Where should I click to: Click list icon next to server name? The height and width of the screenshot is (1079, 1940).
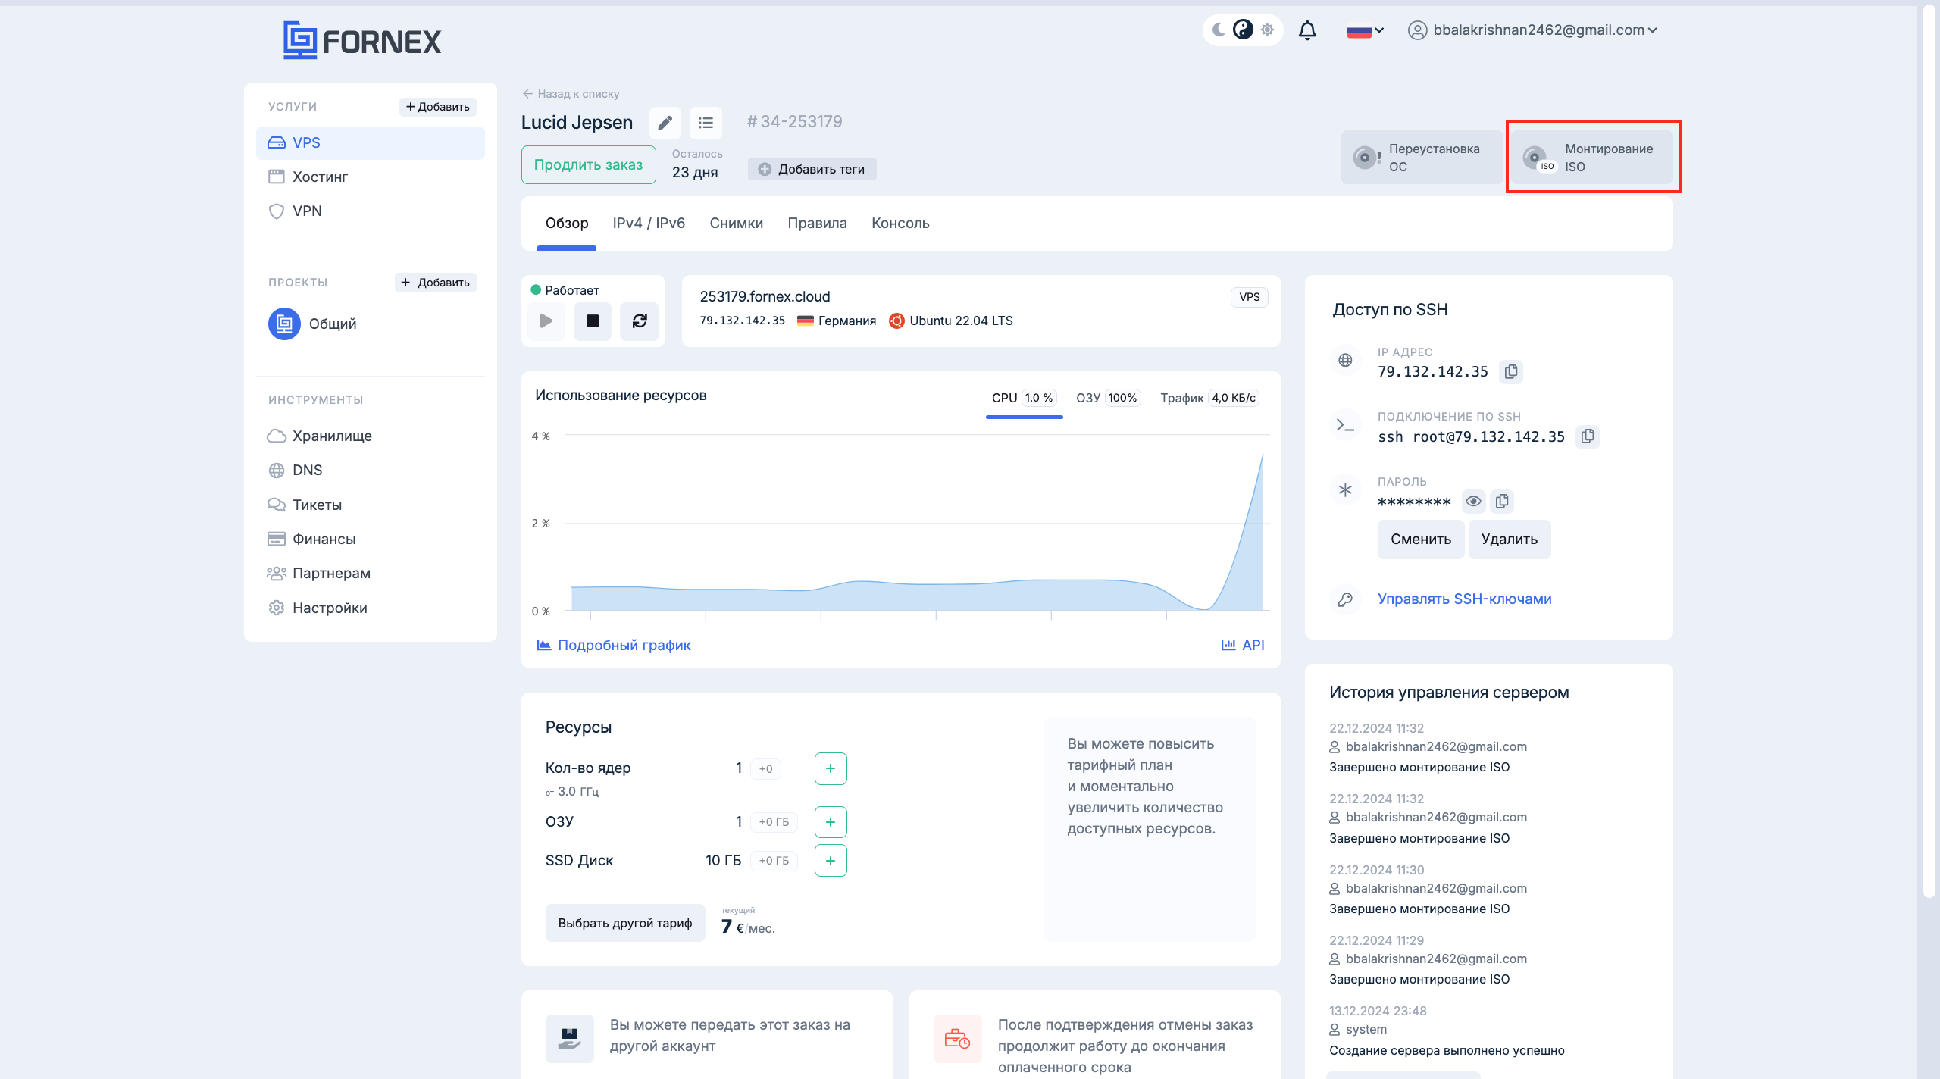(x=706, y=123)
